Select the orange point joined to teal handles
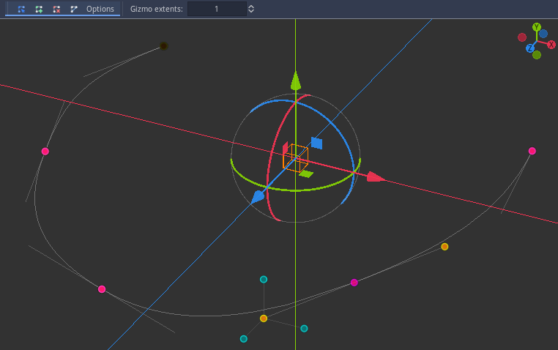The image size is (558, 350). pyautogui.click(x=264, y=319)
